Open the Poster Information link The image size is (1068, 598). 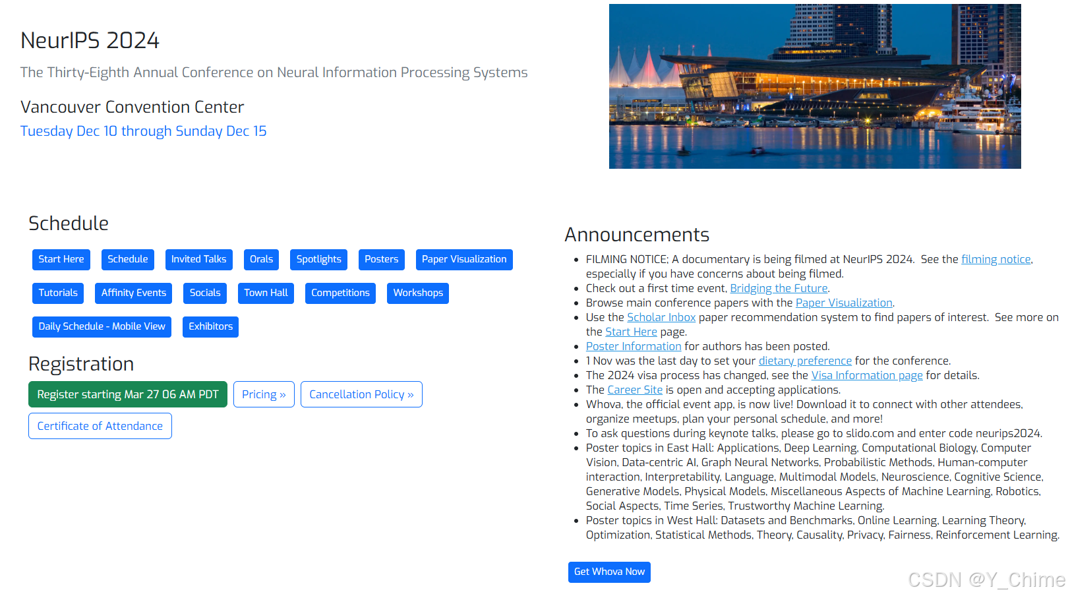(x=634, y=346)
